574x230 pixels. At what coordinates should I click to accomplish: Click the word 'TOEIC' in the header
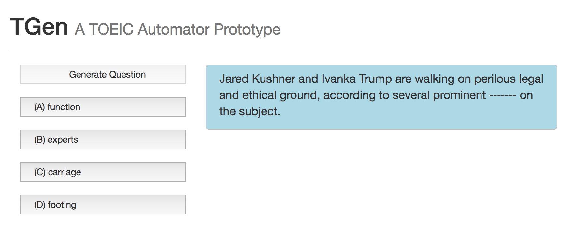point(111,29)
